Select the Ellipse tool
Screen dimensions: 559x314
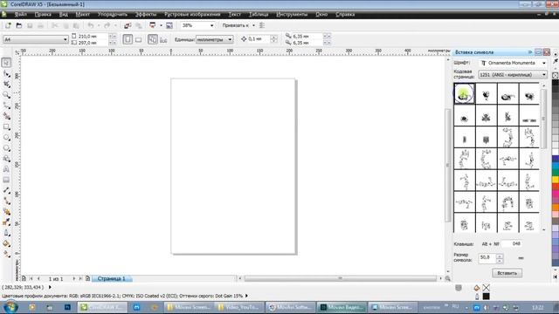click(x=6, y=138)
